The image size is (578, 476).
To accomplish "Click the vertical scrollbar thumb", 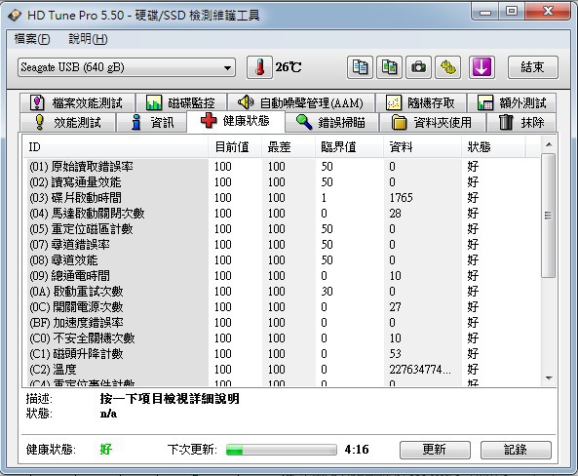I will coord(549,216).
